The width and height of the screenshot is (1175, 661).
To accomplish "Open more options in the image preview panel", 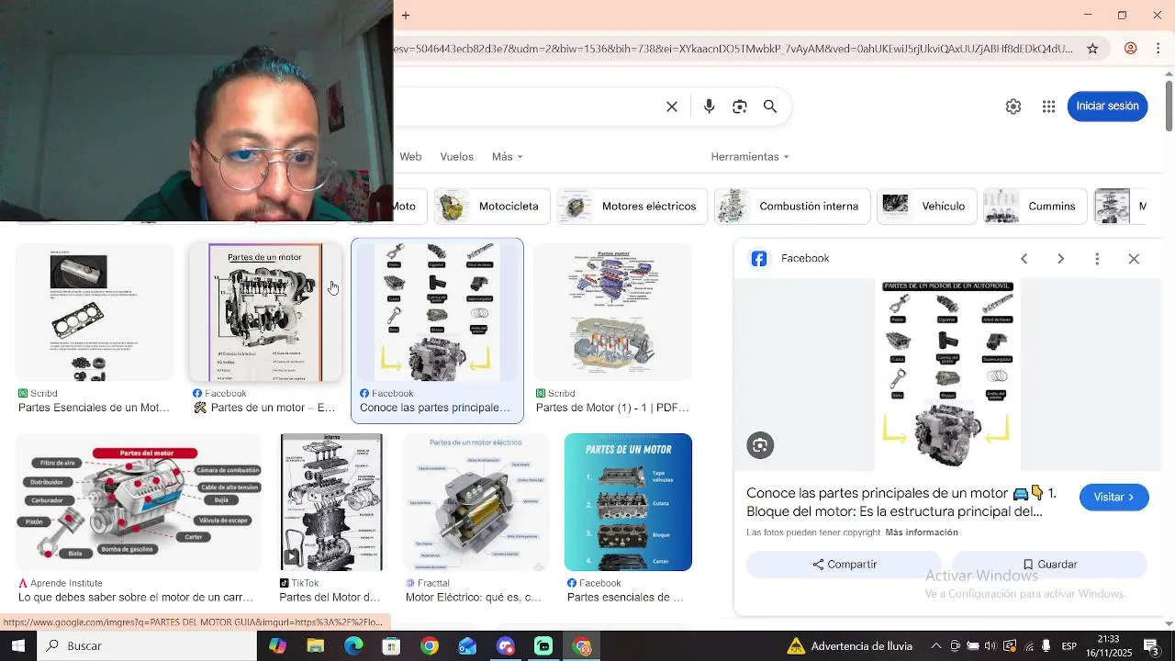I will [1097, 259].
